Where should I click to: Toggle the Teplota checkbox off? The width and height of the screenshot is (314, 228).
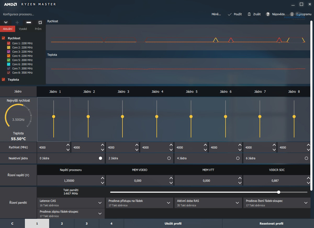tap(3, 79)
